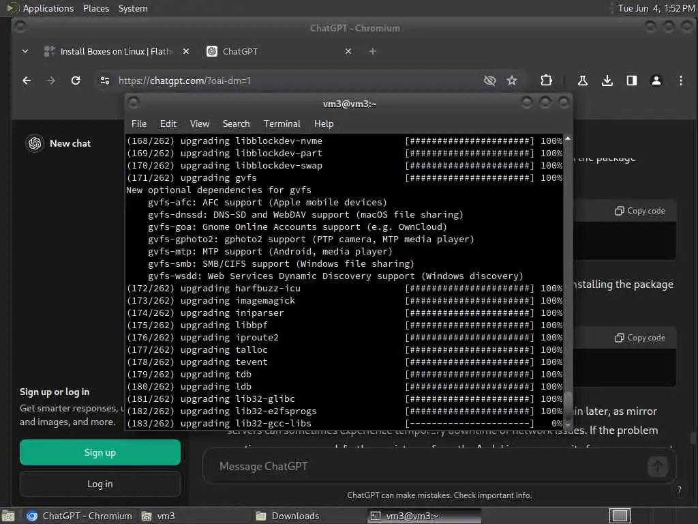Open Chromium extensions puzzle icon
This screenshot has width=698, height=524.
pyautogui.click(x=546, y=81)
